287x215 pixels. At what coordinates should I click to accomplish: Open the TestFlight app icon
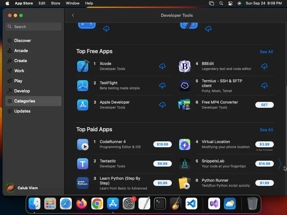click(83, 86)
